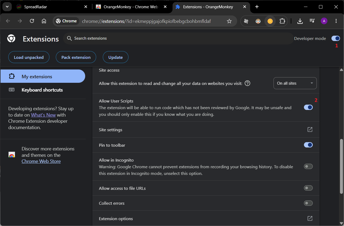
Task: Close the OrangeMonkey Chrome Web Store tab
Action: pyautogui.click(x=165, y=7)
